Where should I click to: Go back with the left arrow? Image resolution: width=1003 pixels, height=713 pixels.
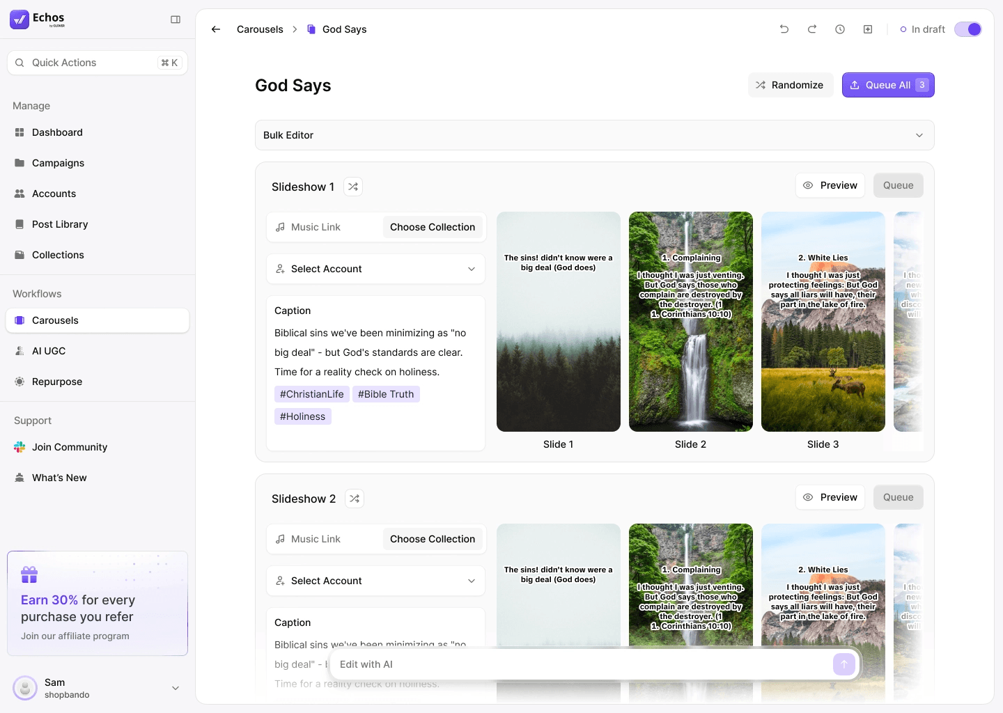click(x=216, y=29)
